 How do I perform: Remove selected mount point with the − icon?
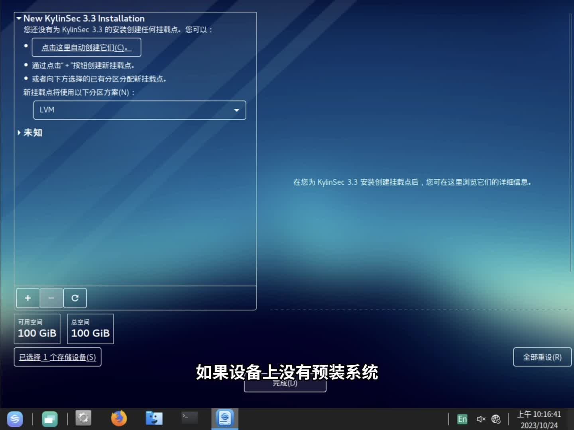[x=51, y=298]
